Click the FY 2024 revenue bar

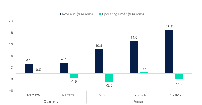[x=134, y=57]
